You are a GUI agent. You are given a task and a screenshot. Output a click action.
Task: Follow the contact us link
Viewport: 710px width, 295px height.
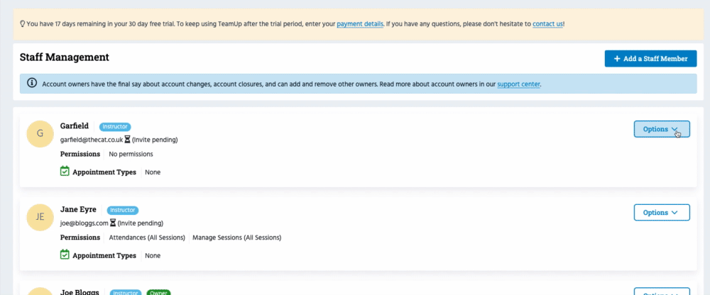click(x=548, y=23)
